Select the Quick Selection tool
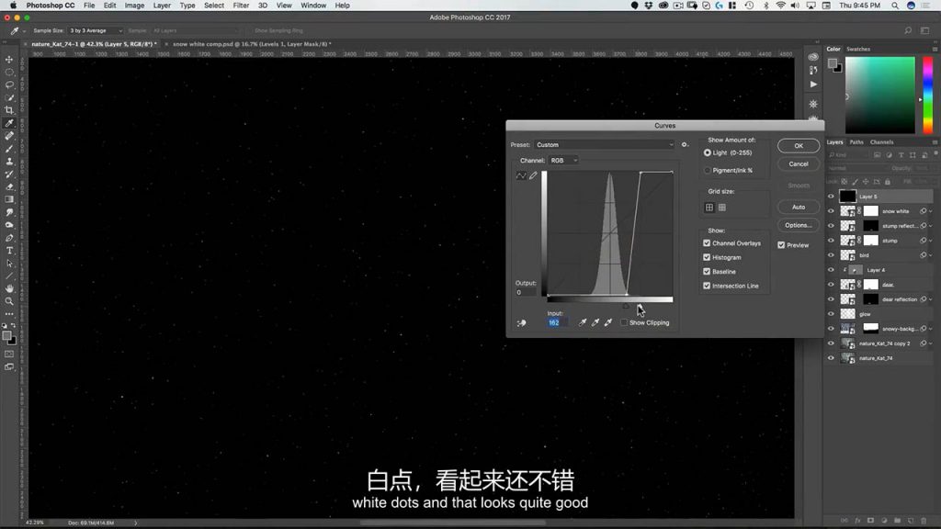 pos(9,97)
